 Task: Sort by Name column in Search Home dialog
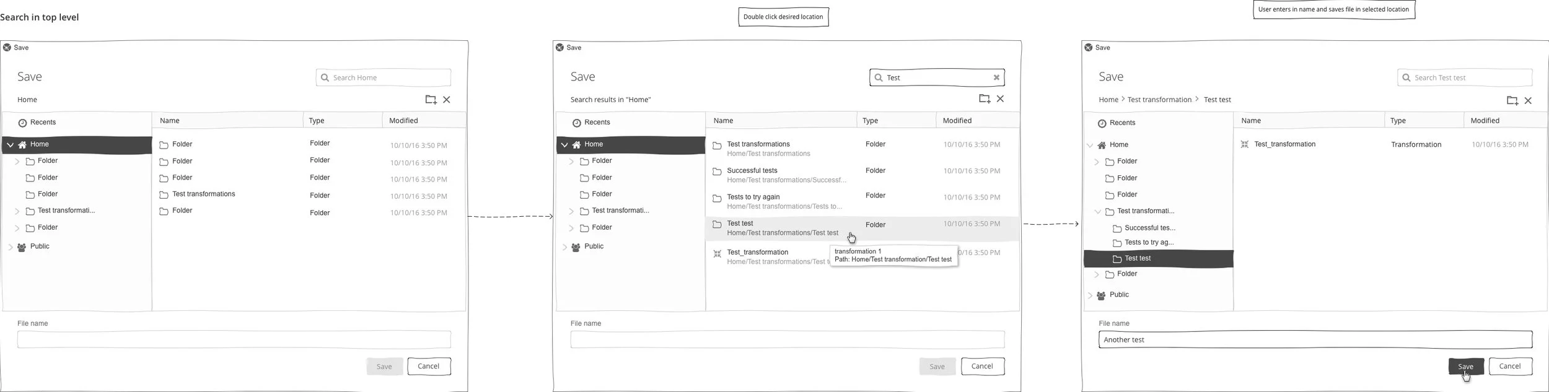coord(227,121)
